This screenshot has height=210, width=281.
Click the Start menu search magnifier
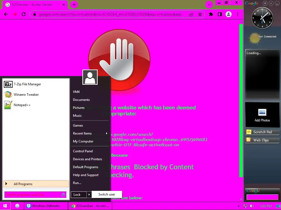(63, 195)
